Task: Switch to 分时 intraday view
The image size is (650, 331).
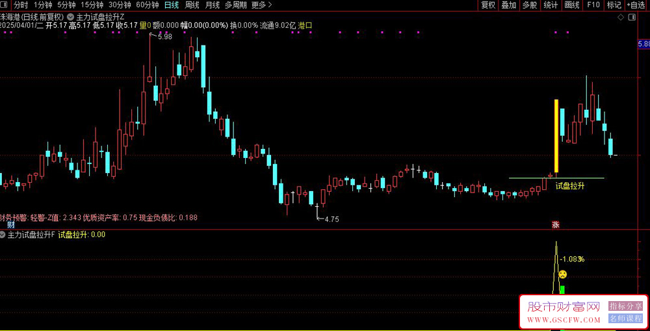Action: (x=20, y=5)
